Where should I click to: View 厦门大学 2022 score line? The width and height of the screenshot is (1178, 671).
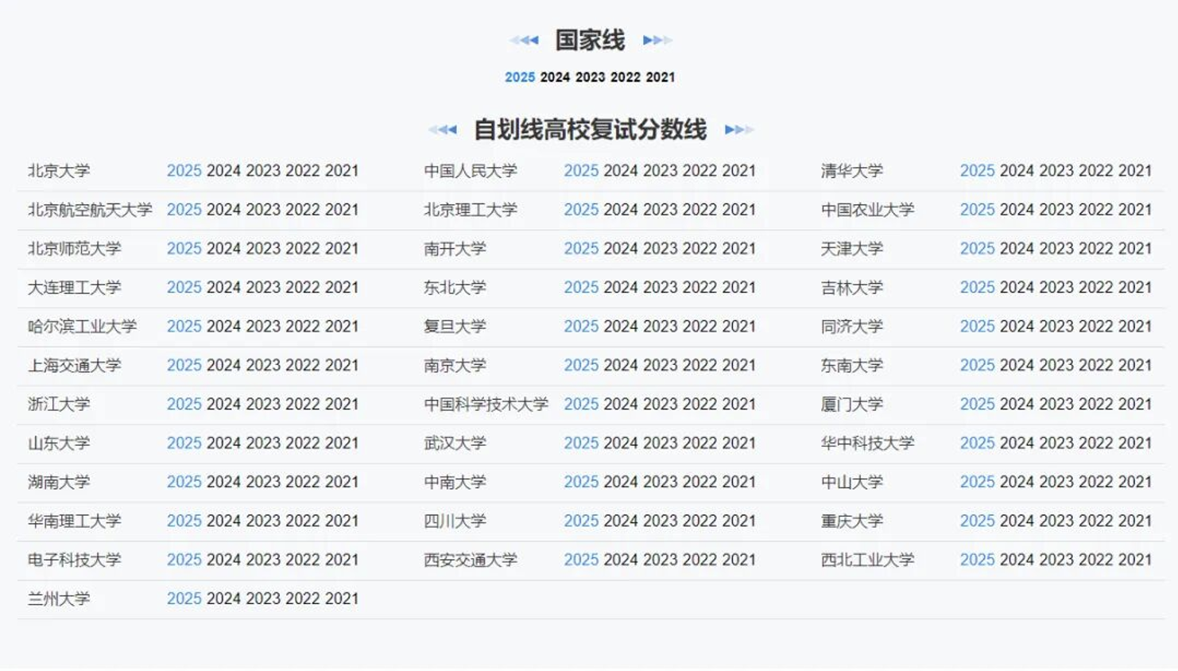[x=1095, y=405]
